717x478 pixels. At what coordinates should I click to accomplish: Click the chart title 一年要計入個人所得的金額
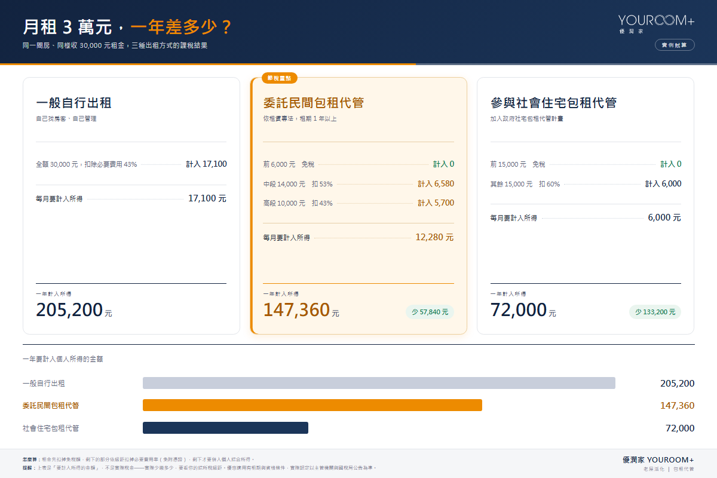63,359
